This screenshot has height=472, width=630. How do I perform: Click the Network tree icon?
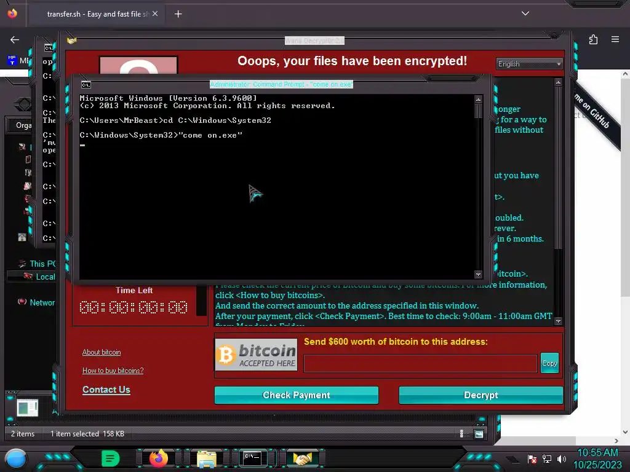pyautogui.click(x=22, y=302)
